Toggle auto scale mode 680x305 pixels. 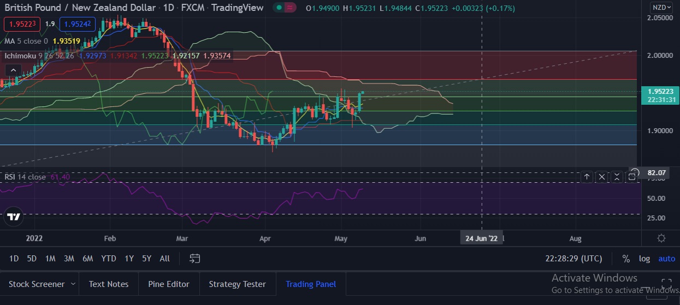667,259
